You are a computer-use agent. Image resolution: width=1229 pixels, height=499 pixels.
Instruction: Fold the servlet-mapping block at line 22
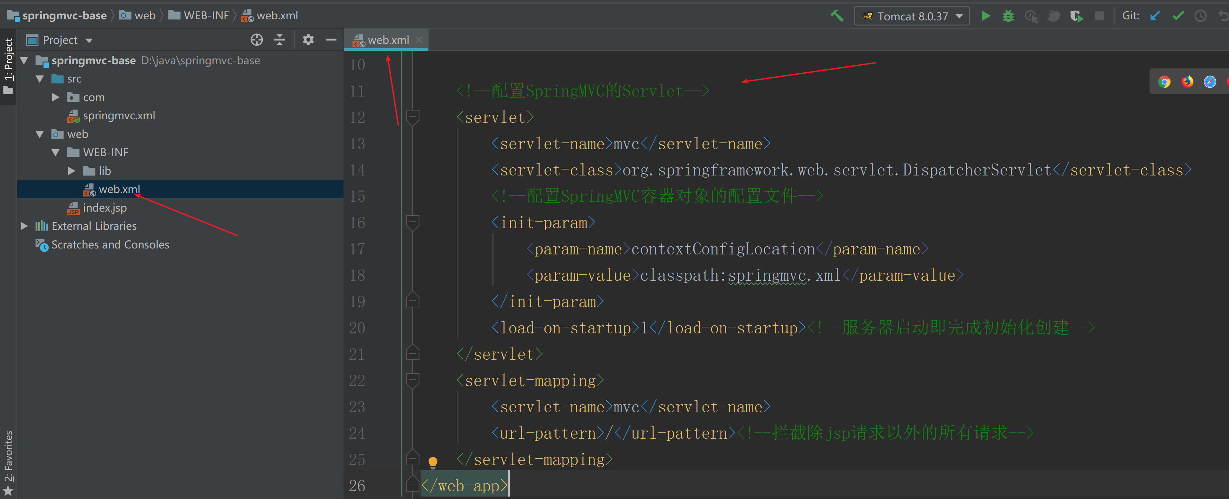pyautogui.click(x=412, y=380)
